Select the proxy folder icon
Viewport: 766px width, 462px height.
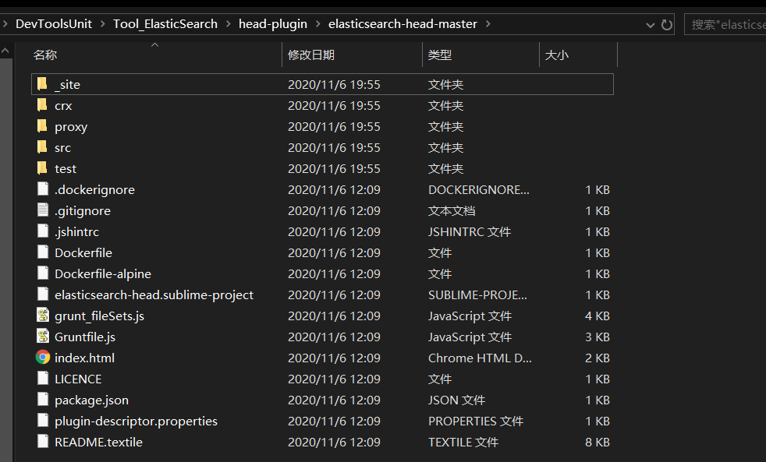click(42, 126)
